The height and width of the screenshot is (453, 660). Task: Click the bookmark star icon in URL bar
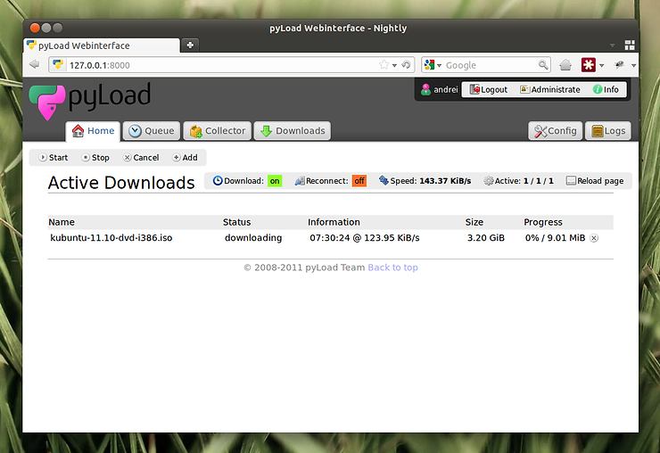point(384,65)
